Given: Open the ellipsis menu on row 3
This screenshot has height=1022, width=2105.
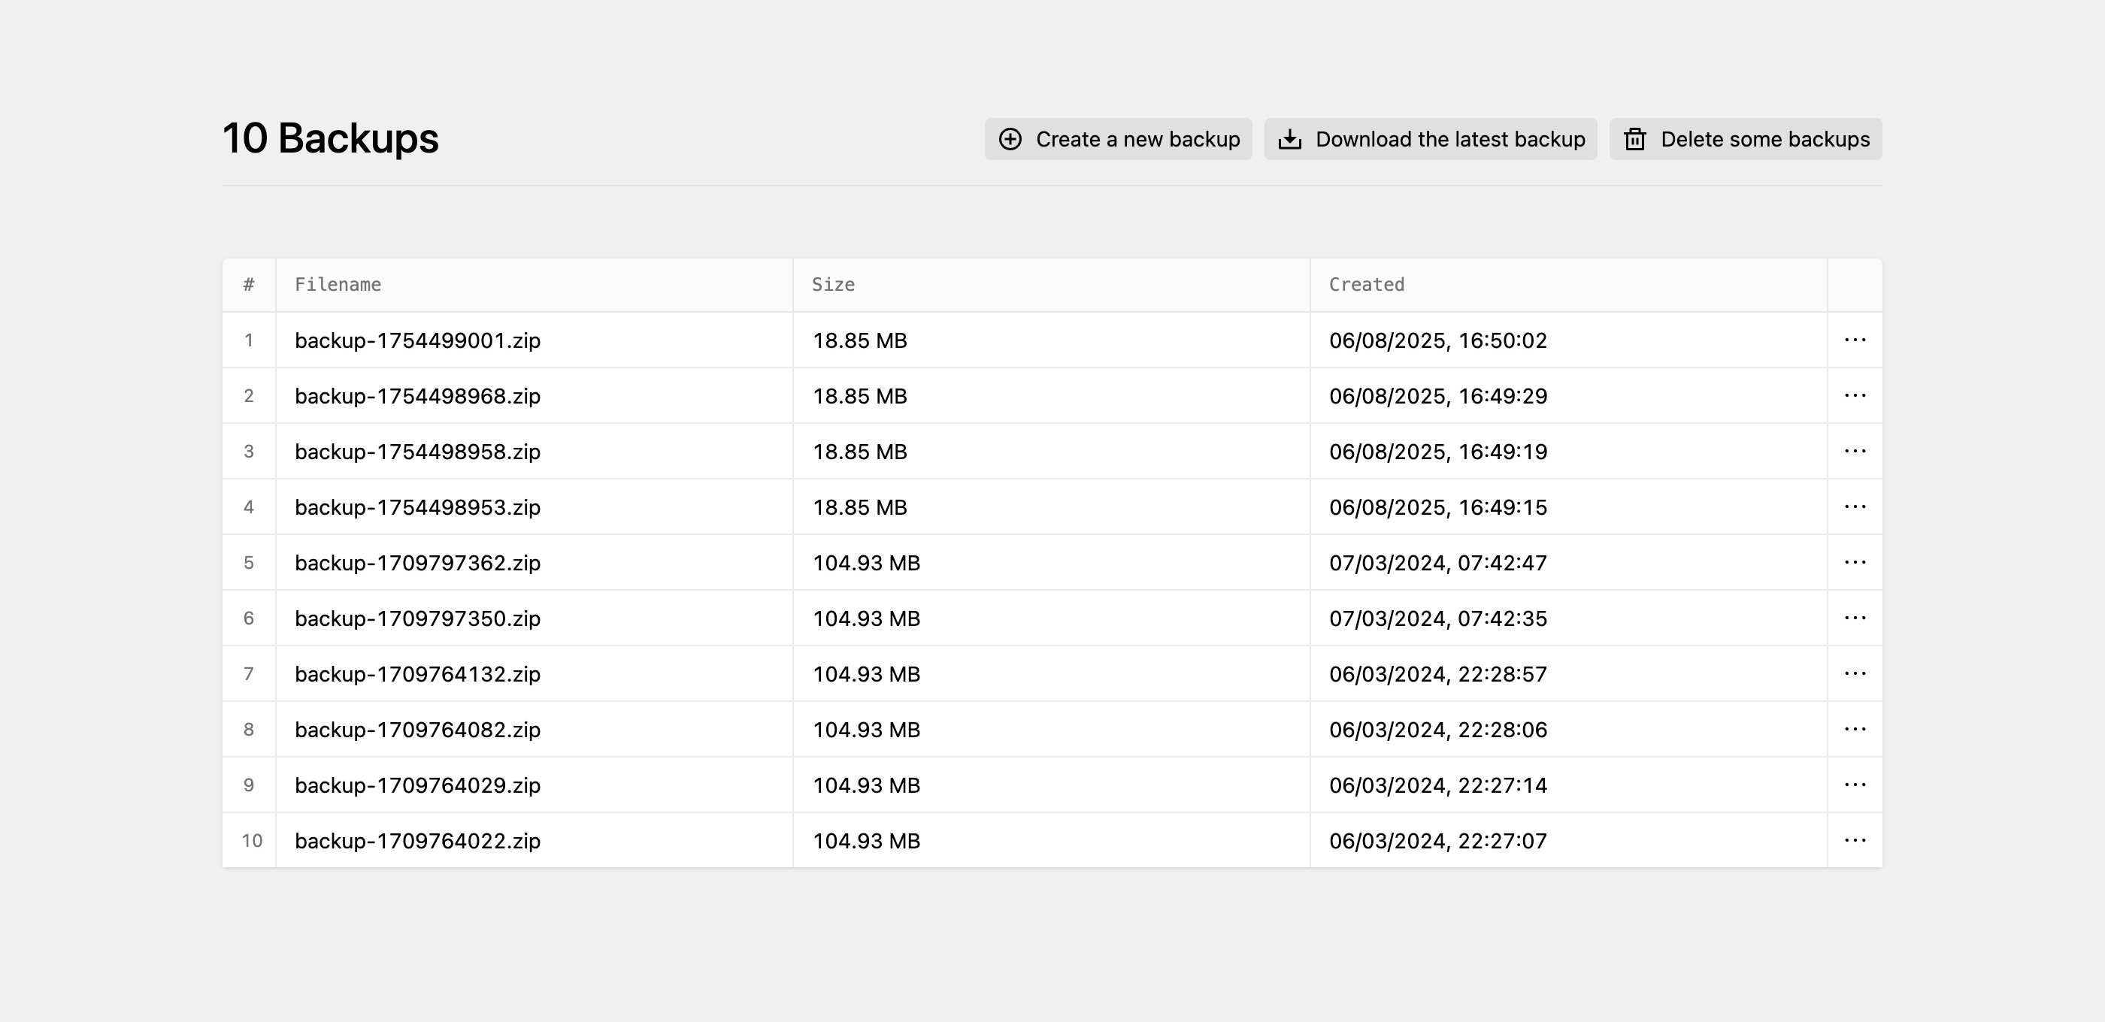Looking at the screenshot, I should pyautogui.click(x=1855, y=451).
